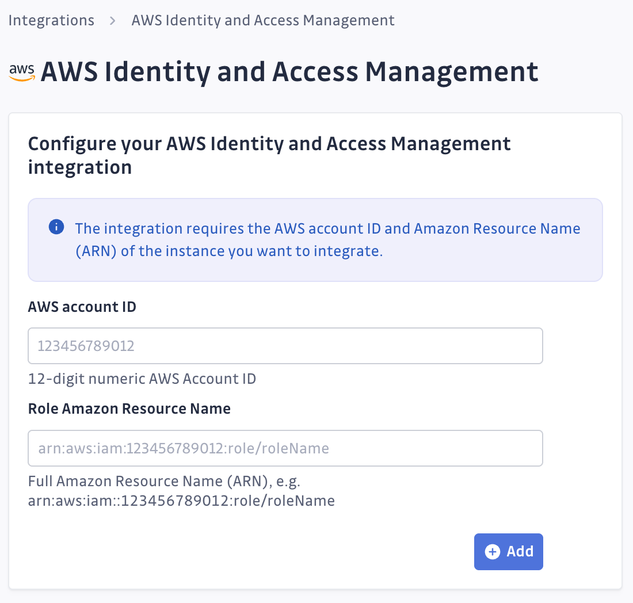Click the AWS logo icon next to heading
633x603 pixels.
click(22, 72)
